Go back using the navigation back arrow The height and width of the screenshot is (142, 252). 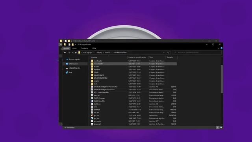65,52
